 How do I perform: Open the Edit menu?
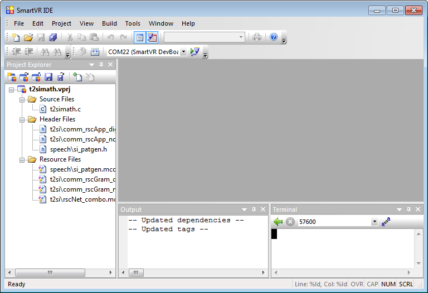coord(38,23)
